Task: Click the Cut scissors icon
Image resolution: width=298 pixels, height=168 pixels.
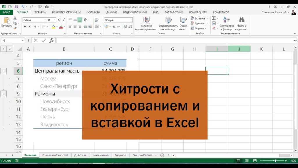Action: click(x=15, y=18)
